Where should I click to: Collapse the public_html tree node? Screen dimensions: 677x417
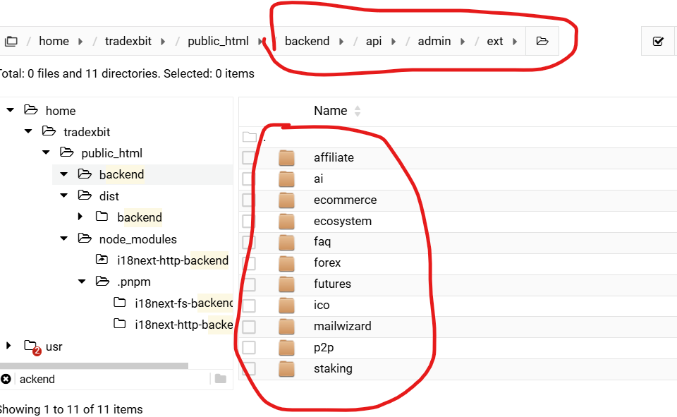[x=47, y=152]
